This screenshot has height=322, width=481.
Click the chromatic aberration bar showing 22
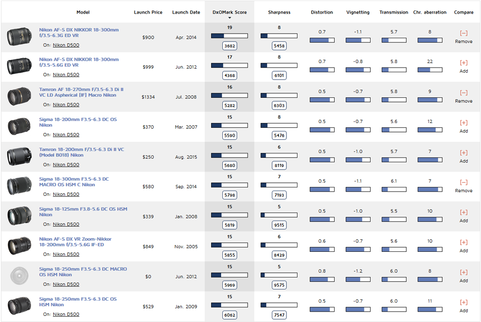[x=430, y=70]
